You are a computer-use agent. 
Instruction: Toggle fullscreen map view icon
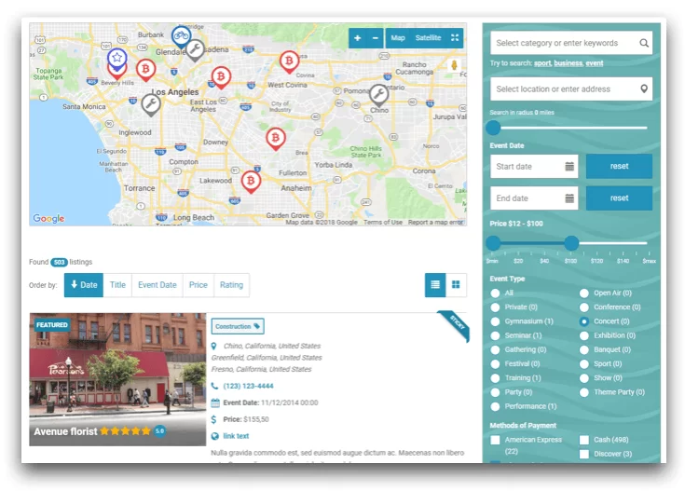455,38
